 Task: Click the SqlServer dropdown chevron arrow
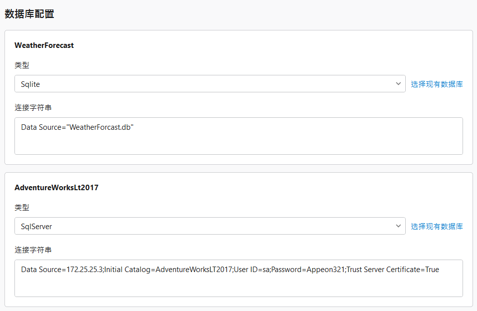(x=398, y=226)
